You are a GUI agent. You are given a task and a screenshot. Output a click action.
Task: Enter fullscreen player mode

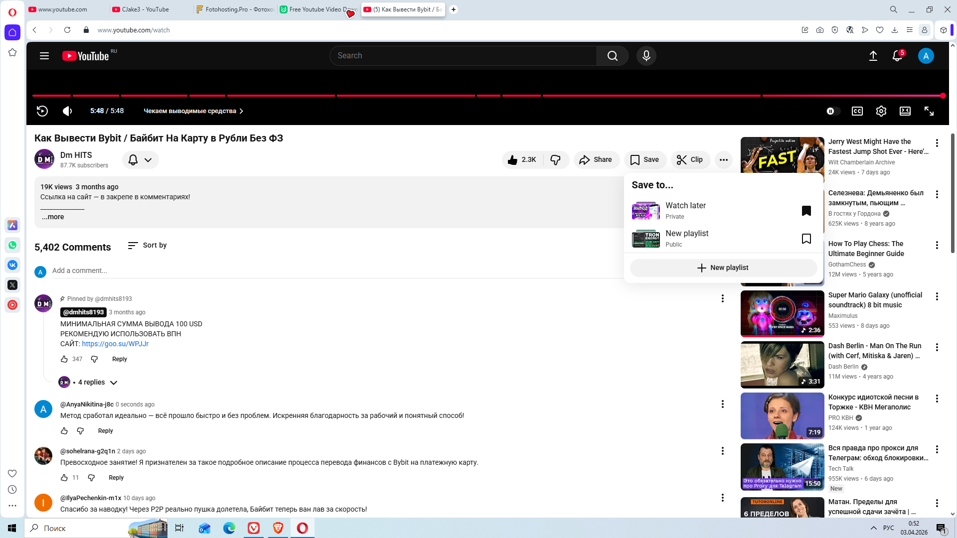click(x=929, y=111)
